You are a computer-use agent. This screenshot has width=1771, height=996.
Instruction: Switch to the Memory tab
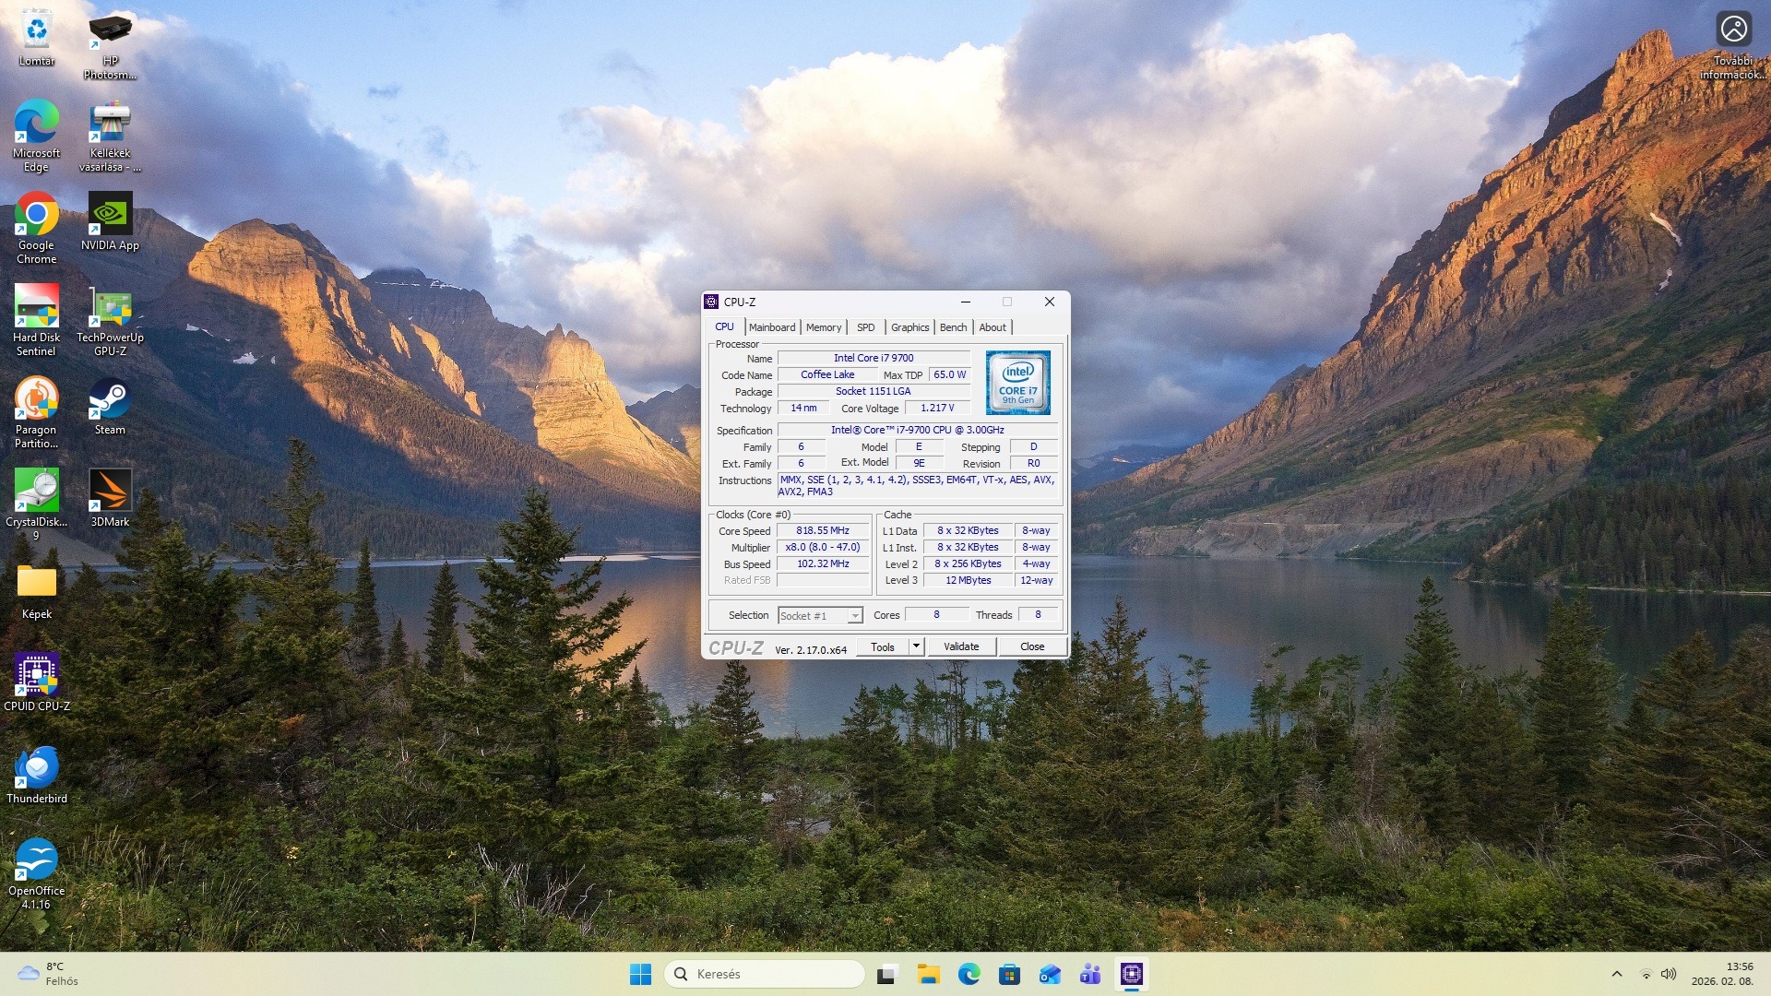[x=823, y=327]
